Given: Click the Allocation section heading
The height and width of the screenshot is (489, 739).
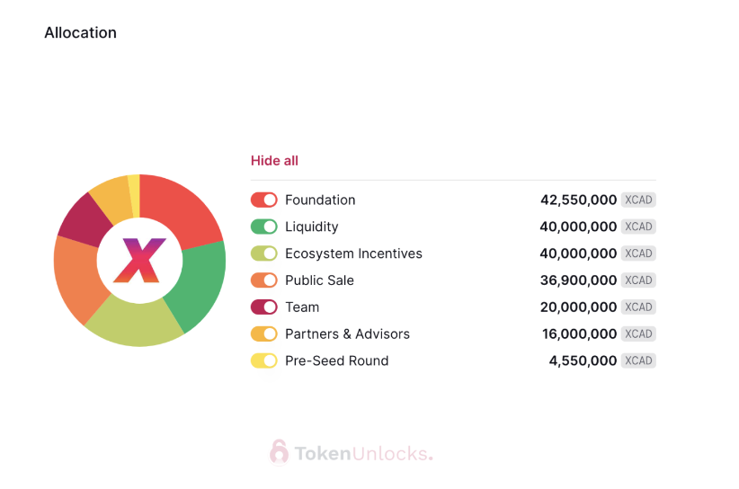Looking at the screenshot, I should (x=81, y=32).
